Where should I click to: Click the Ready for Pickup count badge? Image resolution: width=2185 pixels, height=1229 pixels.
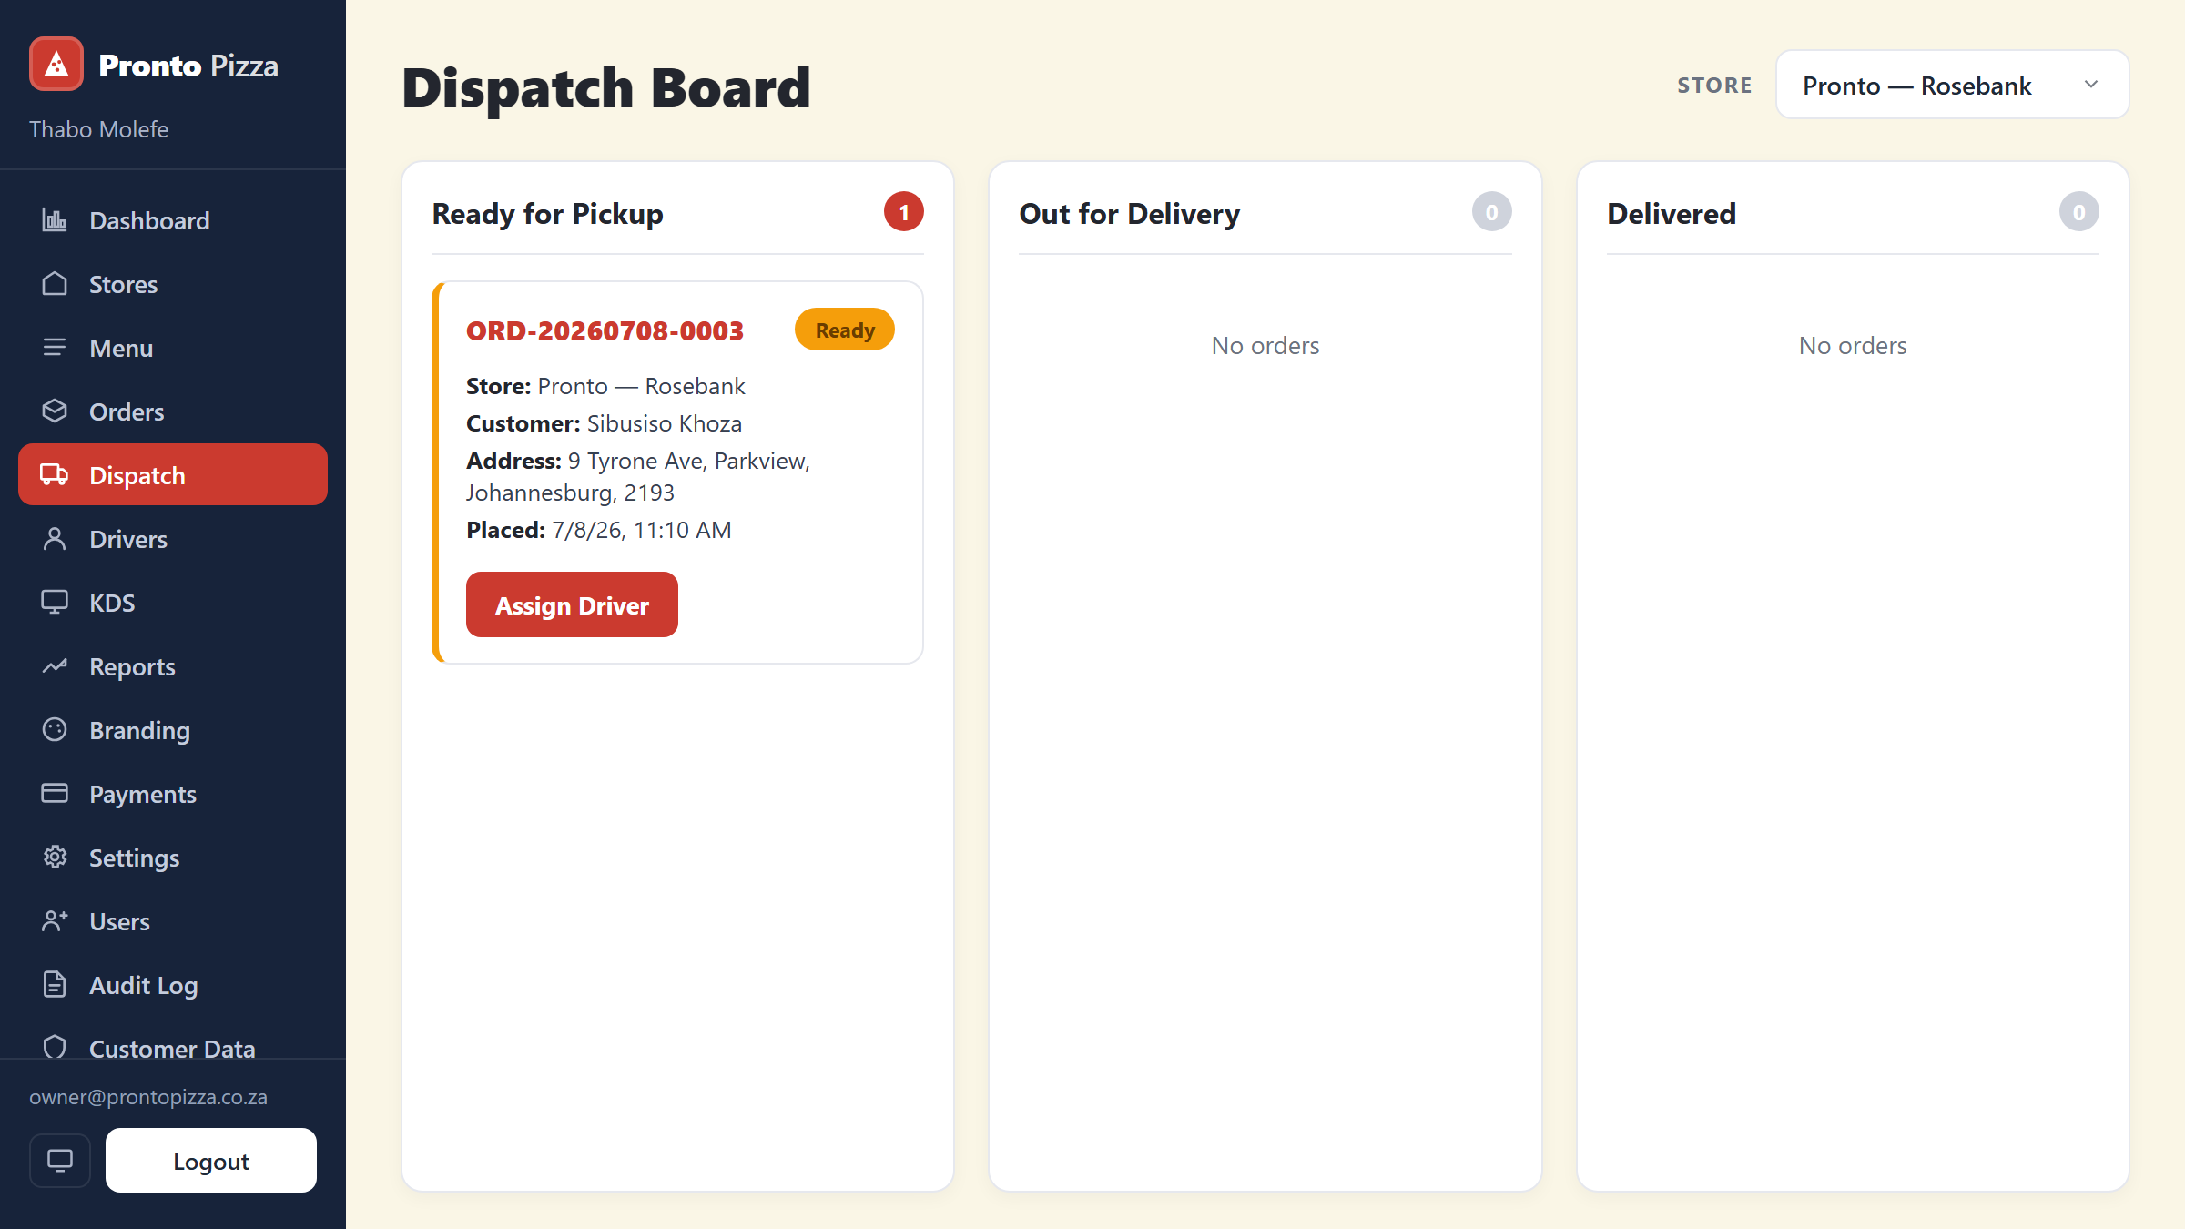[x=904, y=212]
